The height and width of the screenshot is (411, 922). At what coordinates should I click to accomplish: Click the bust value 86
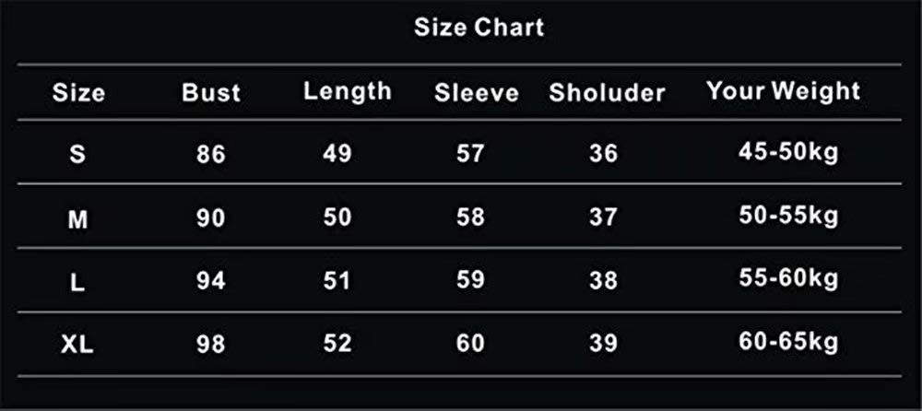pyautogui.click(x=211, y=154)
